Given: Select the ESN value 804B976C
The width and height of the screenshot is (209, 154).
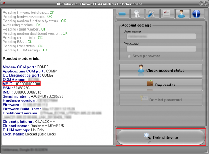Looking at the screenshot, I should [22, 88].
